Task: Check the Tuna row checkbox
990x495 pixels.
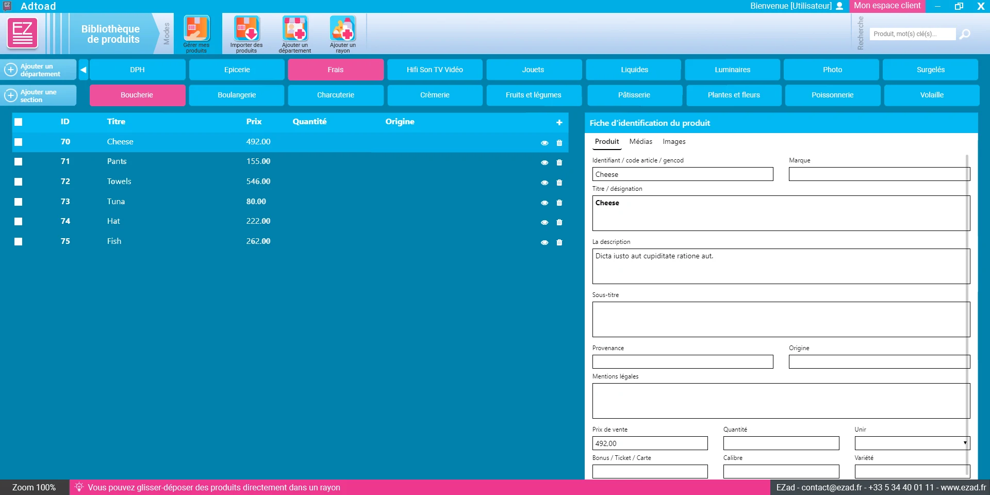Action: (19, 202)
